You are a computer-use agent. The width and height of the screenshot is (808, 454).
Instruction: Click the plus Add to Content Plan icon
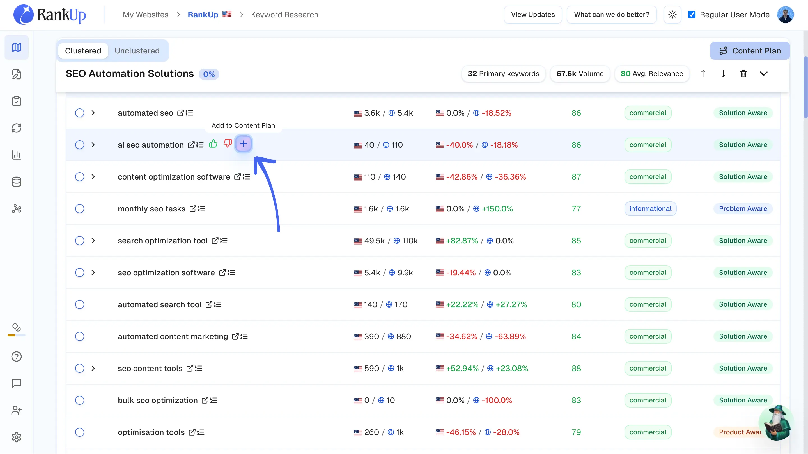(x=244, y=144)
